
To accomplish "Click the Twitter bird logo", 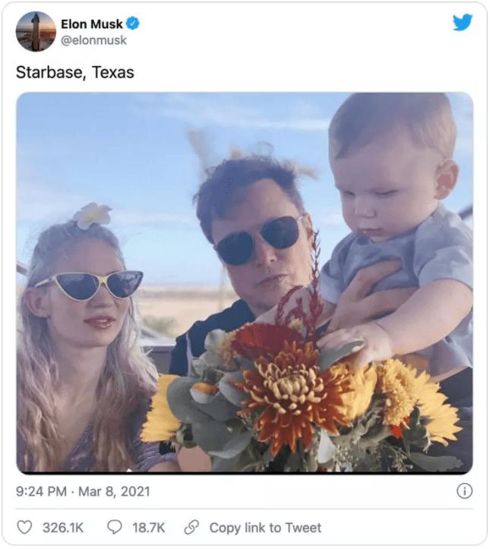I will point(462,23).
